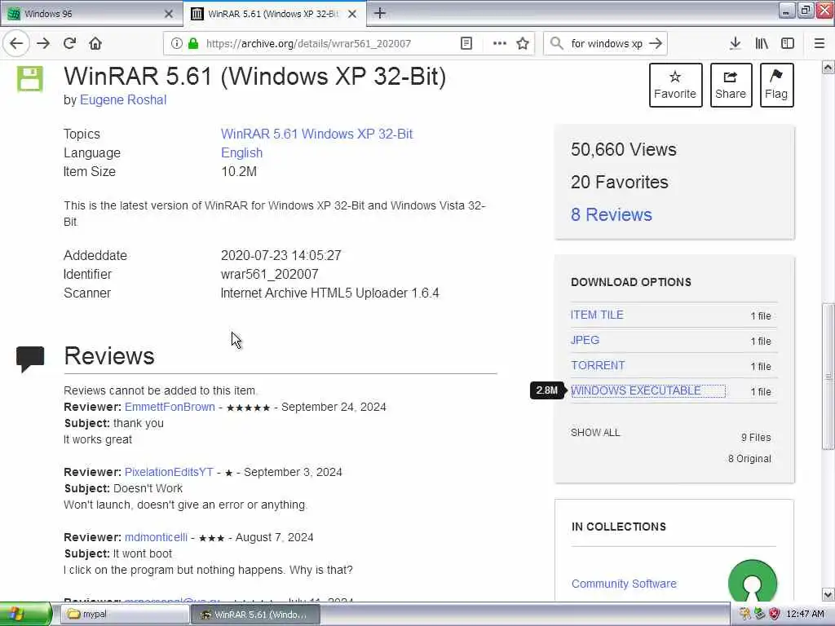The image size is (835, 626).
Task: Open the library icon
Action: (762, 44)
